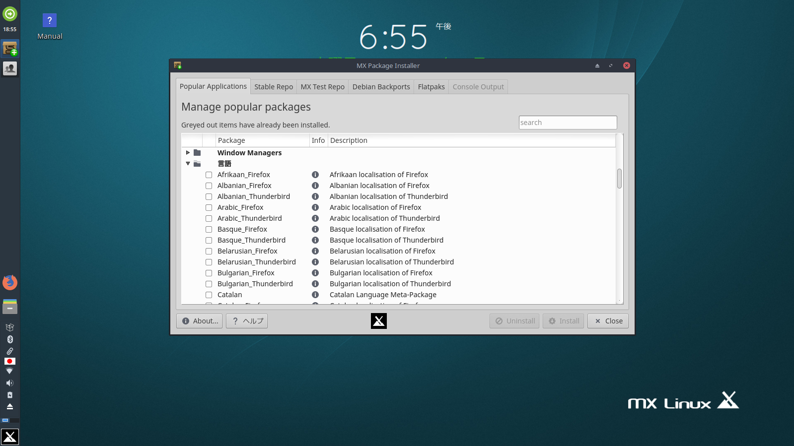The height and width of the screenshot is (446, 794).
Task: Show info for Arabic_Firefox
Action: 315,207
